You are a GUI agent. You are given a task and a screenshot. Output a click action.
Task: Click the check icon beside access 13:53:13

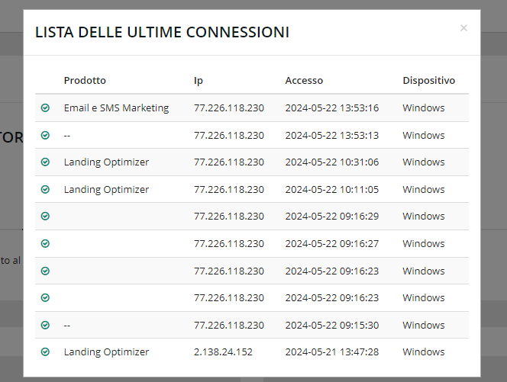tap(45, 135)
